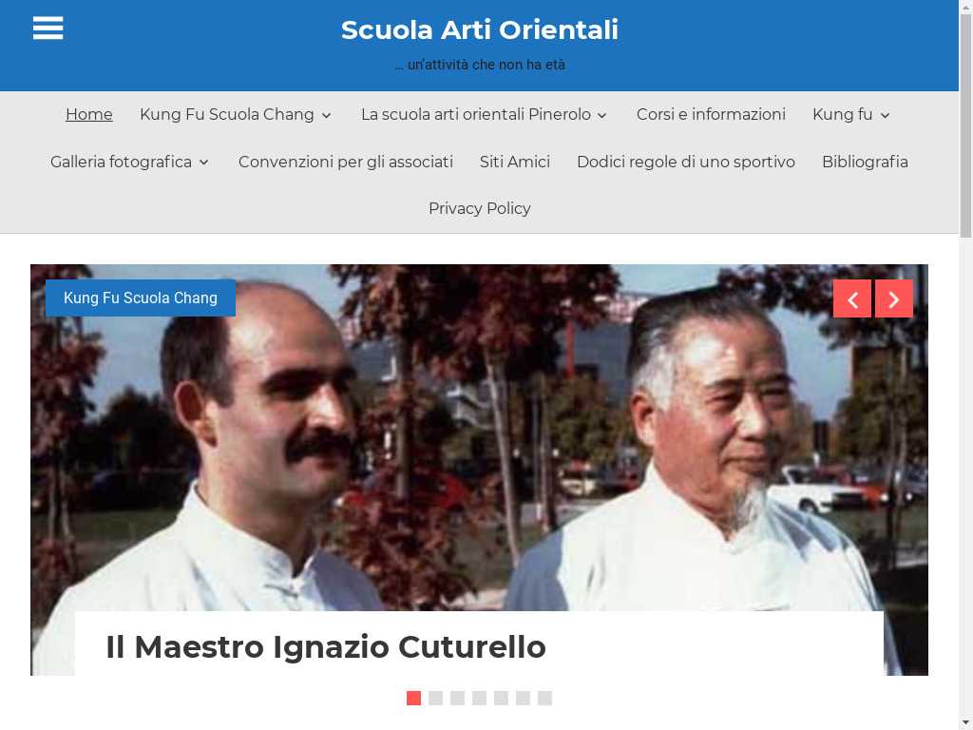The width and height of the screenshot is (973, 730).
Task: Expand Galleria fotografica submenu chevron
Action: coord(203,163)
